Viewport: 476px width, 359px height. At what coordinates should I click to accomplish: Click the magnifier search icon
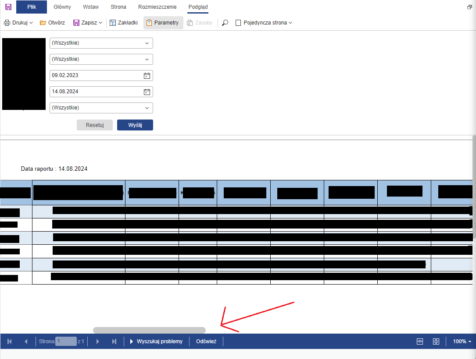225,23
